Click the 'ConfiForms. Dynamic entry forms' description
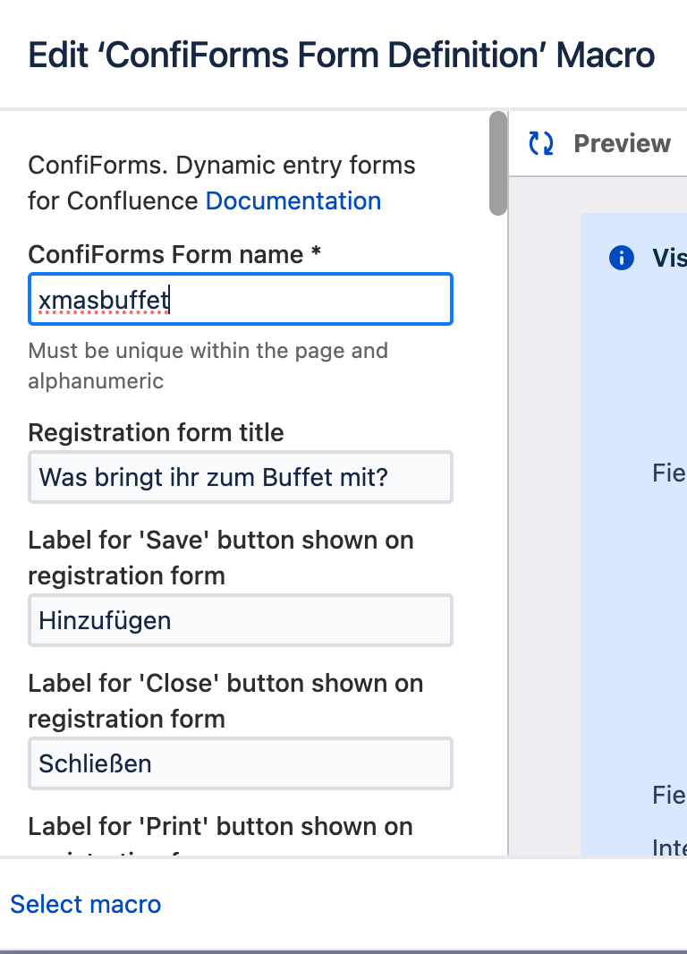 click(222, 166)
